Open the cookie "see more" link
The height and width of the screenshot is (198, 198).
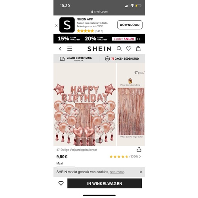[117, 172]
